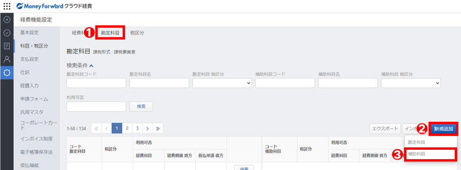
Task: Focus the 補助科目名 input field
Action: pos(348,83)
